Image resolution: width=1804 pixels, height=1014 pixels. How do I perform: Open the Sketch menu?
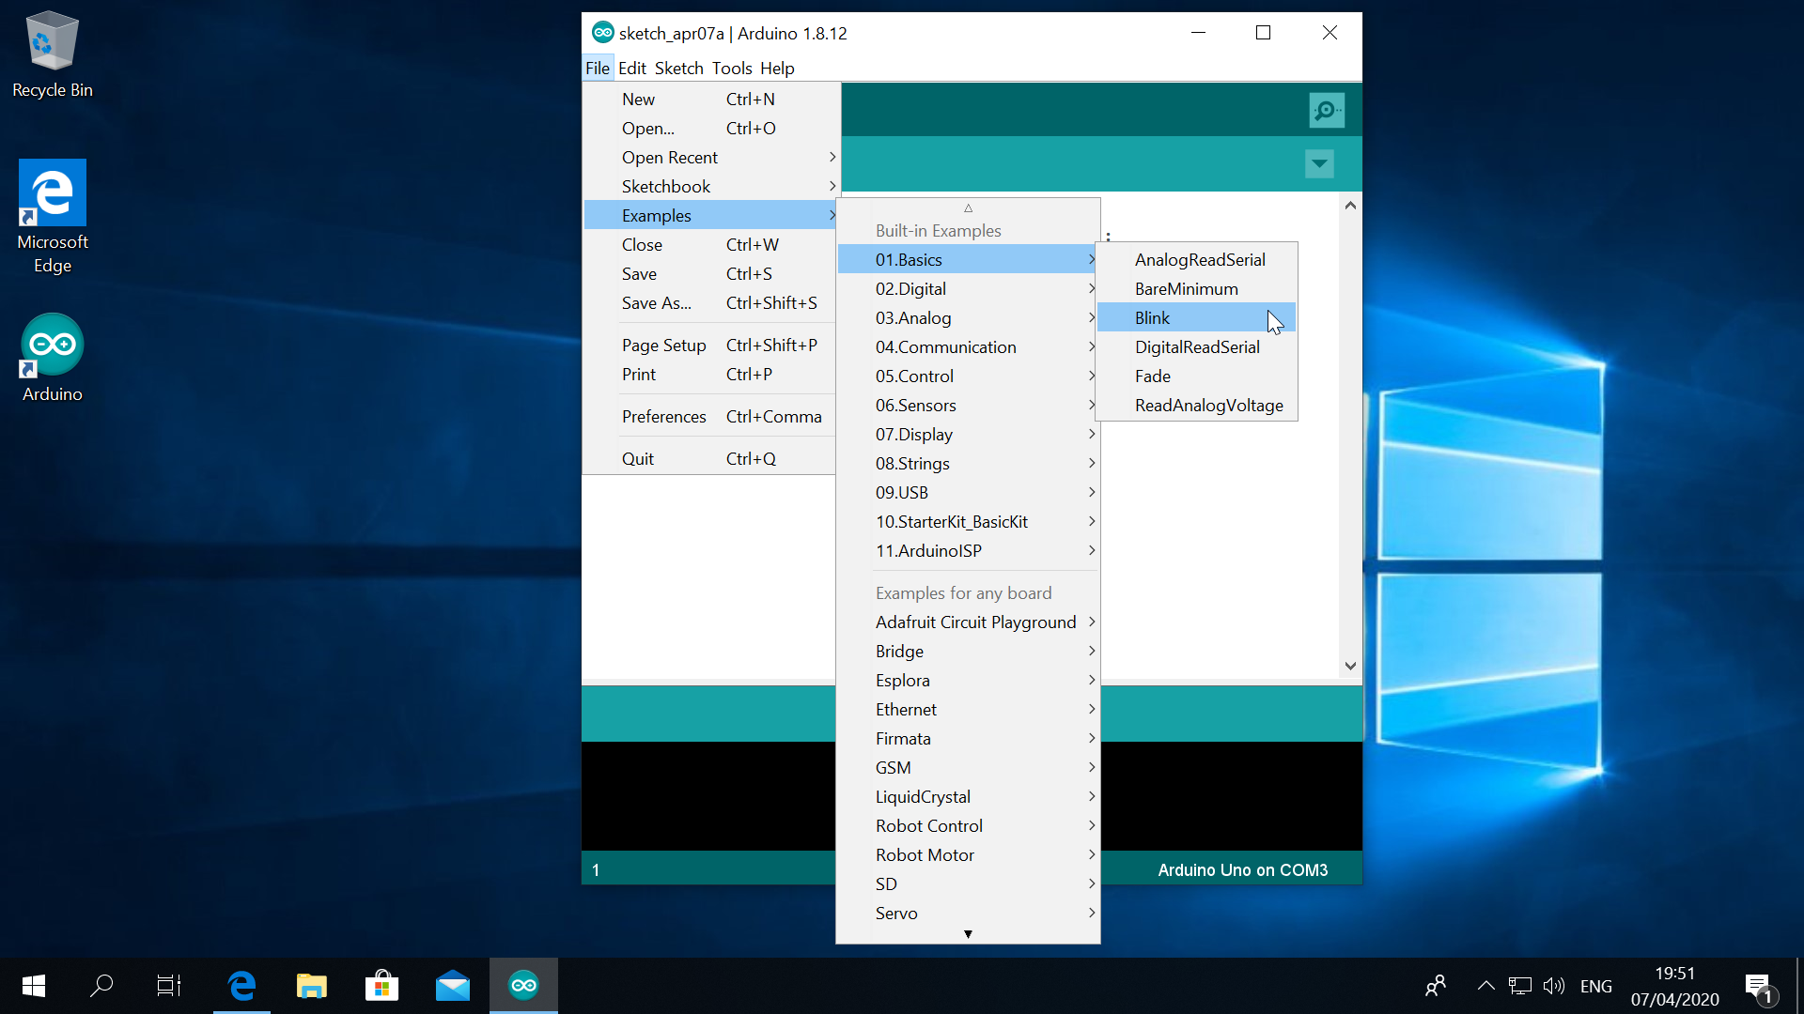pos(678,69)
